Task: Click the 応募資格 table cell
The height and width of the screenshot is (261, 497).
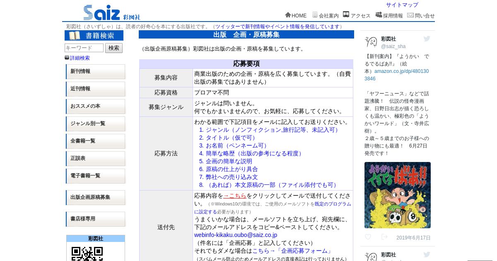Action: [x=166, y=92]
